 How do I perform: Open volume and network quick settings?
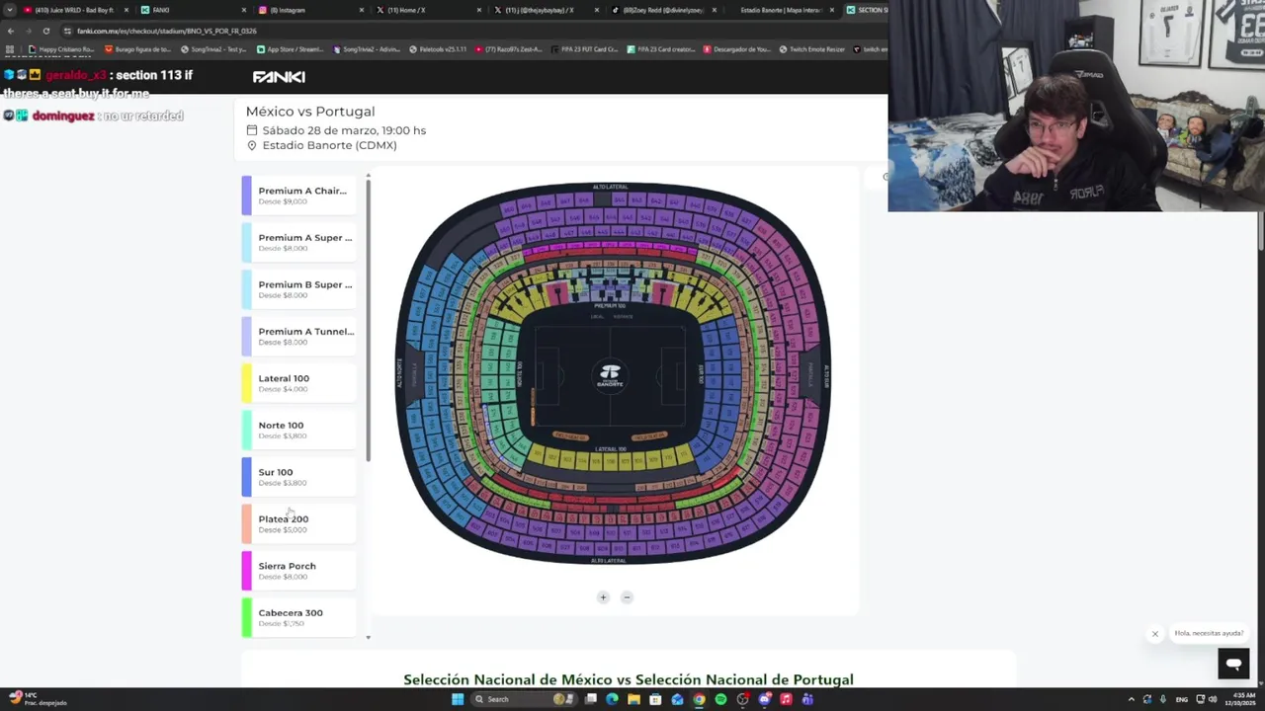(1207, 699)
